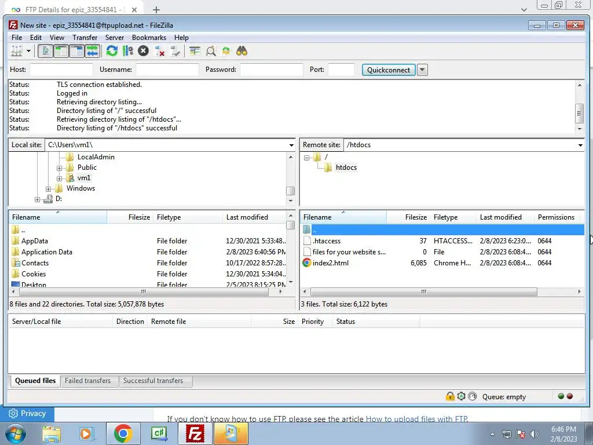The image size is (593, 445).
Task: Toggle processing of the transfer queue
Action: [128, 51]
